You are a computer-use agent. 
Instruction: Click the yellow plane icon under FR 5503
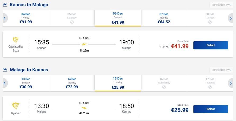point(84,108)
